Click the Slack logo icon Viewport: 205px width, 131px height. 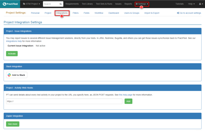tap(9, 75)
